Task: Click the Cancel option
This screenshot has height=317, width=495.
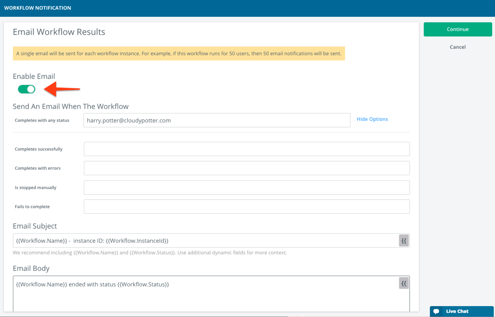Action: point(458,47)
